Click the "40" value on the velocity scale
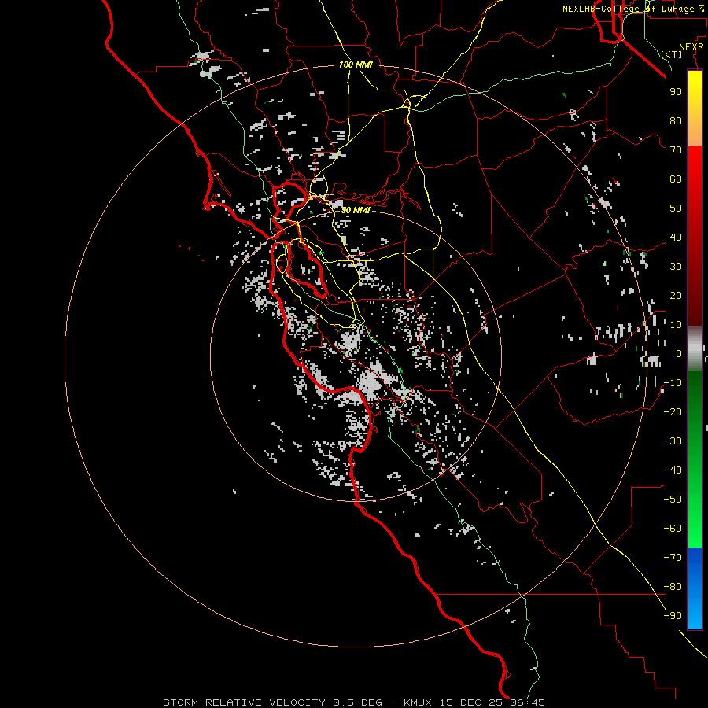Viewport: 708px width, 708px height. click(676, 237)
